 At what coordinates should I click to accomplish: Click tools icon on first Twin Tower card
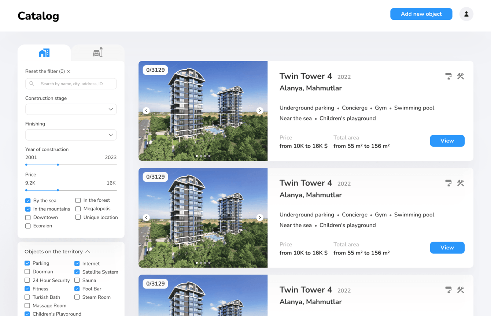point(461,76)
